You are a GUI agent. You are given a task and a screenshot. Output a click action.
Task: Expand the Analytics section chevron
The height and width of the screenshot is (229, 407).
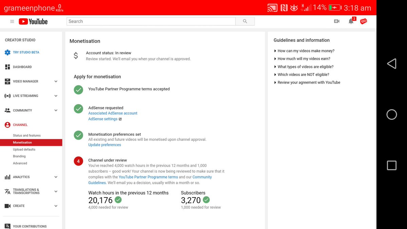coord(56,177)
